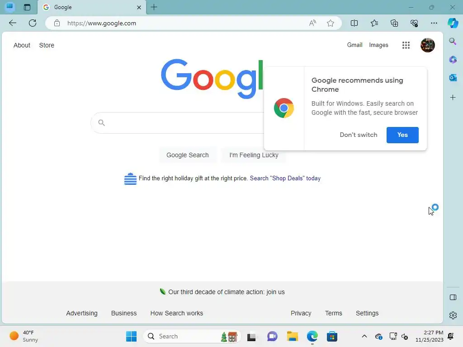This screenshot has width=463, height=347.
Task: Open the climate action join us link
Action: click(227, 292)
